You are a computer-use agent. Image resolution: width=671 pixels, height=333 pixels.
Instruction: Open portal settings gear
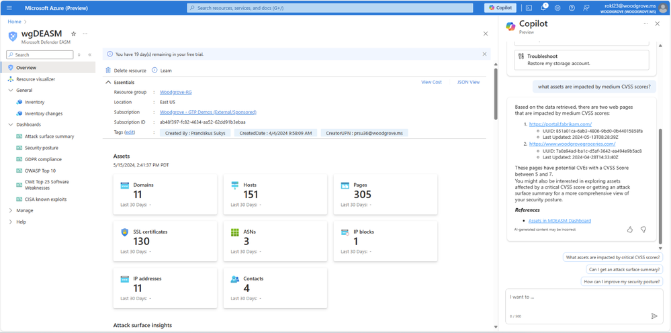tap(557, 7)
